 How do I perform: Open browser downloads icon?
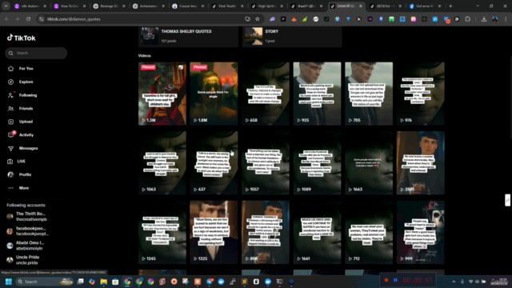pos(484,19)
